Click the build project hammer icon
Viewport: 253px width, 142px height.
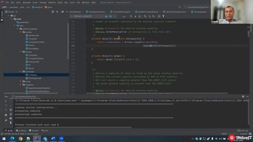pos(179,7)
